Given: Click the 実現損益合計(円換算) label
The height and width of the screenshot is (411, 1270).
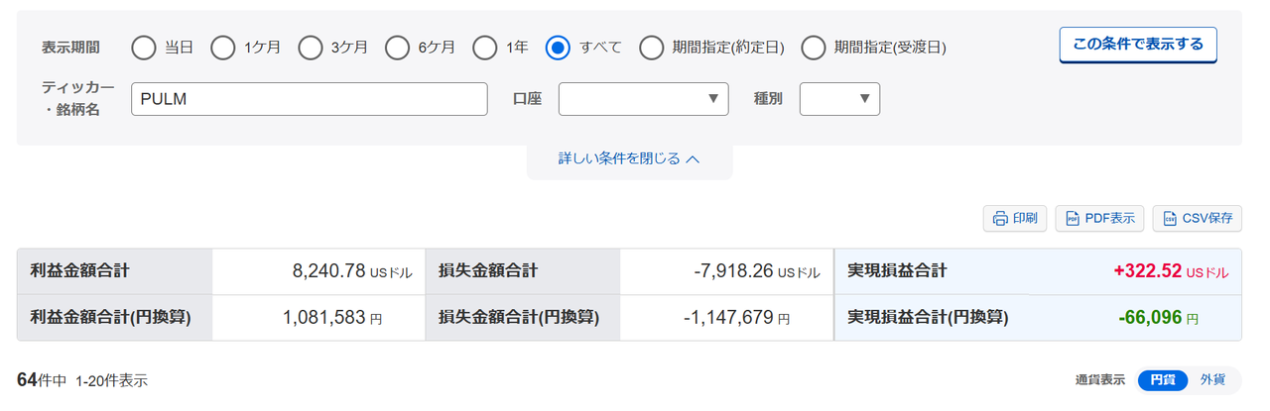Looking at the screenshot, I should pyautogui.click(x=928, y=318).
